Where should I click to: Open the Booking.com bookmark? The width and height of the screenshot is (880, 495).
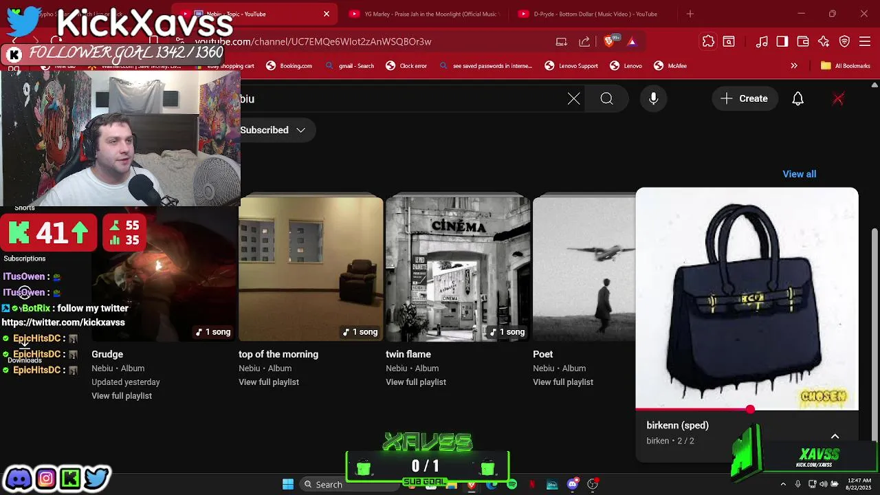coord(289,66)
